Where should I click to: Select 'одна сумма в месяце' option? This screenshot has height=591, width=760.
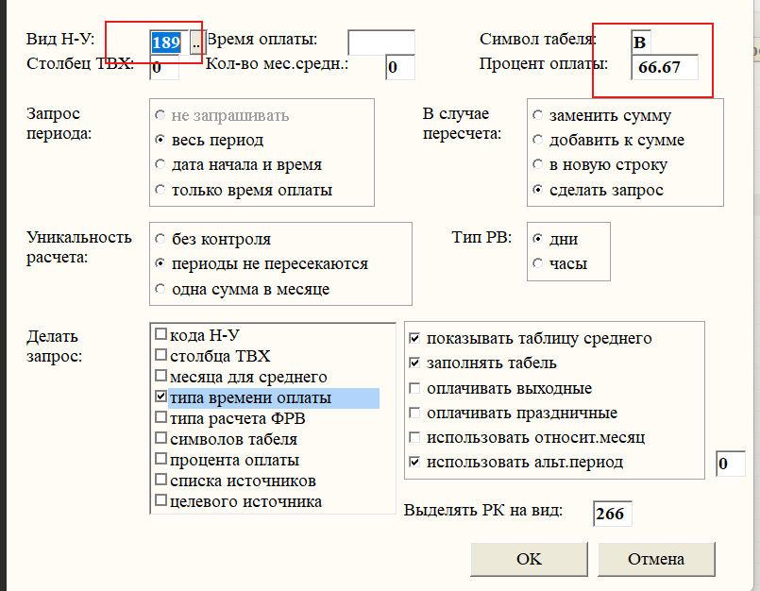[x=160, y=289]
